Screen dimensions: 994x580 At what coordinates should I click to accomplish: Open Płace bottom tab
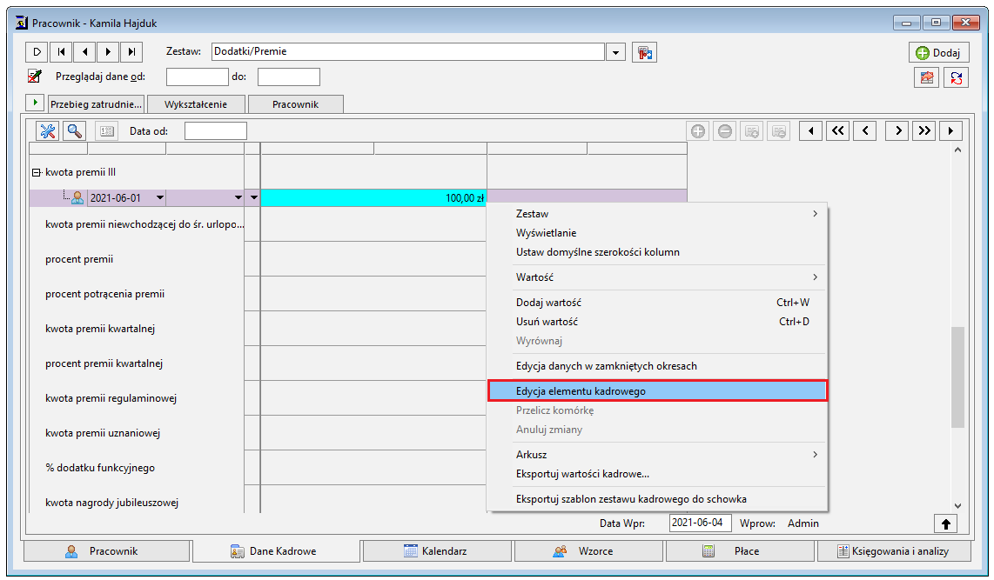[x=740, y=551]
